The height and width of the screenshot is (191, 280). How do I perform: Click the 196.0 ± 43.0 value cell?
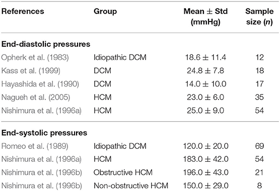coord(205,172)
